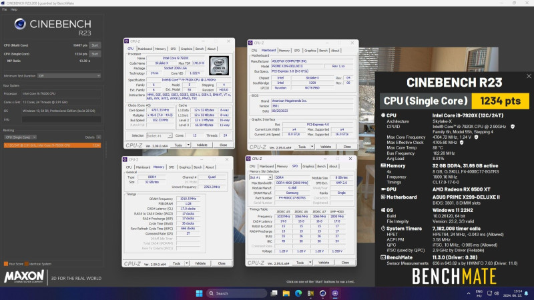The width and height of the screenshot is (534, 300).
Task: Open Socket #1 selection dropdown in CPU-Z
Action: pos(159,135)
